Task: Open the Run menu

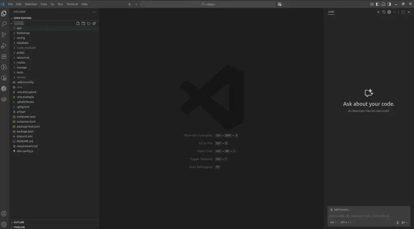Action: click(60, 4)
